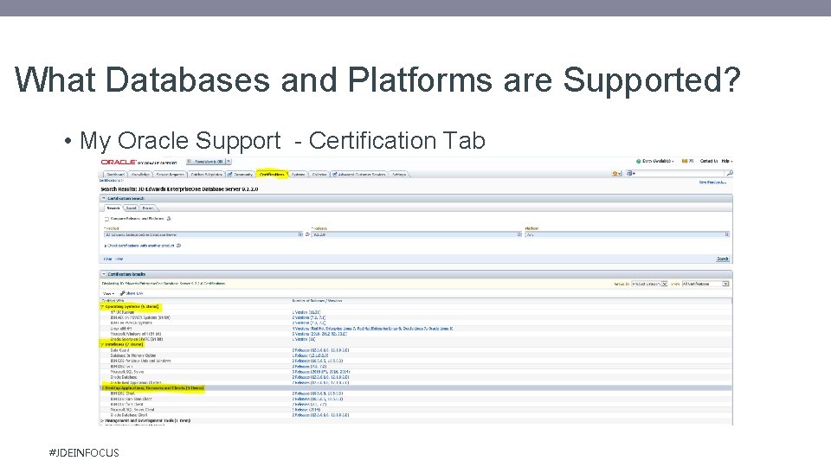Open the Platform field list icon
831x467 pixels.
727,234
